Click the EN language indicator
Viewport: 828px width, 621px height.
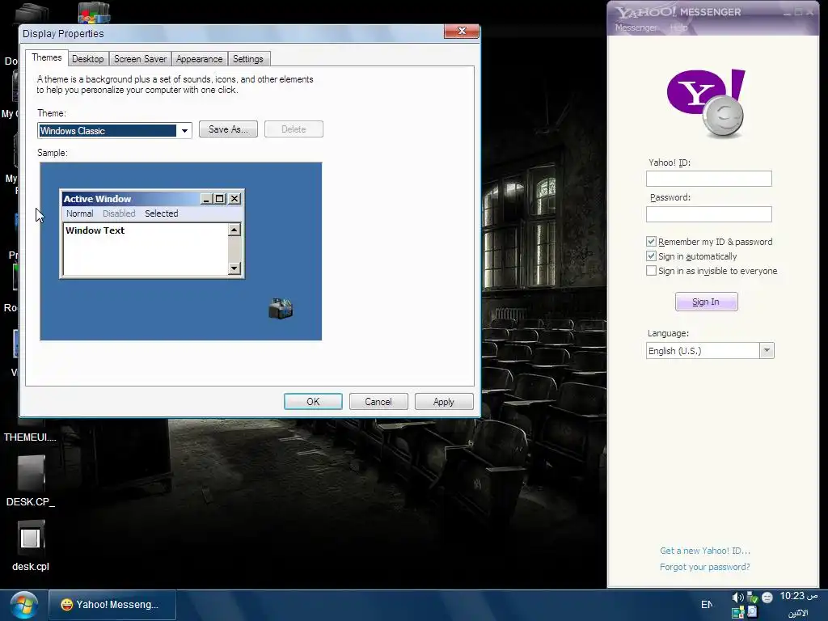[x=707, y=605]
